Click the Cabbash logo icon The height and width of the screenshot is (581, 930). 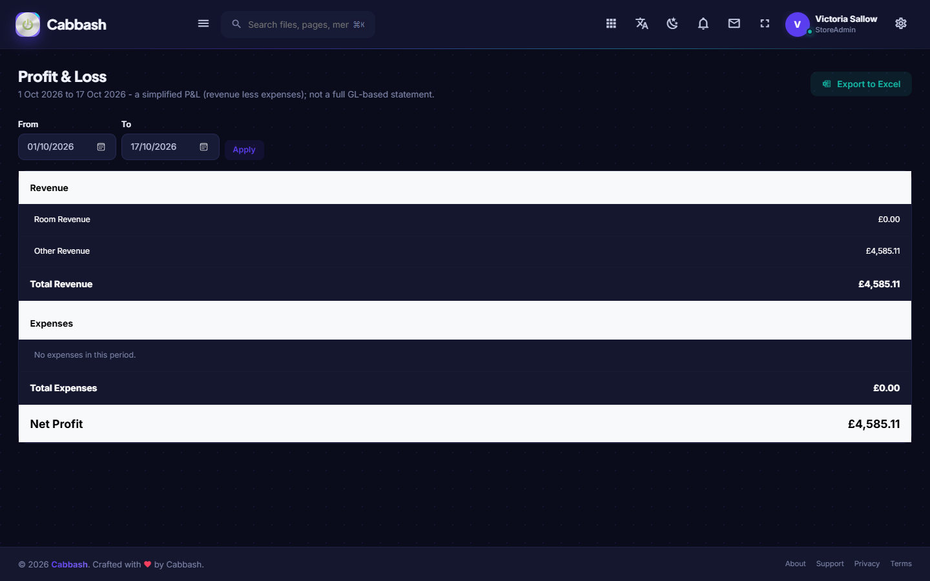pos(28,25)
